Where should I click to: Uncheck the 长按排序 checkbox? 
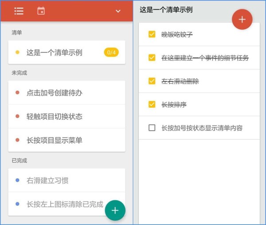[152, 104]
